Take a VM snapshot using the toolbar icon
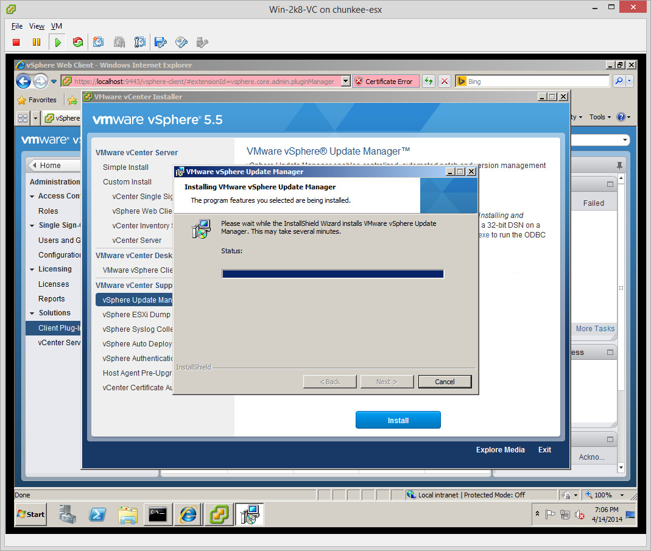Screen dimensions: 651x551 (98, 42)
